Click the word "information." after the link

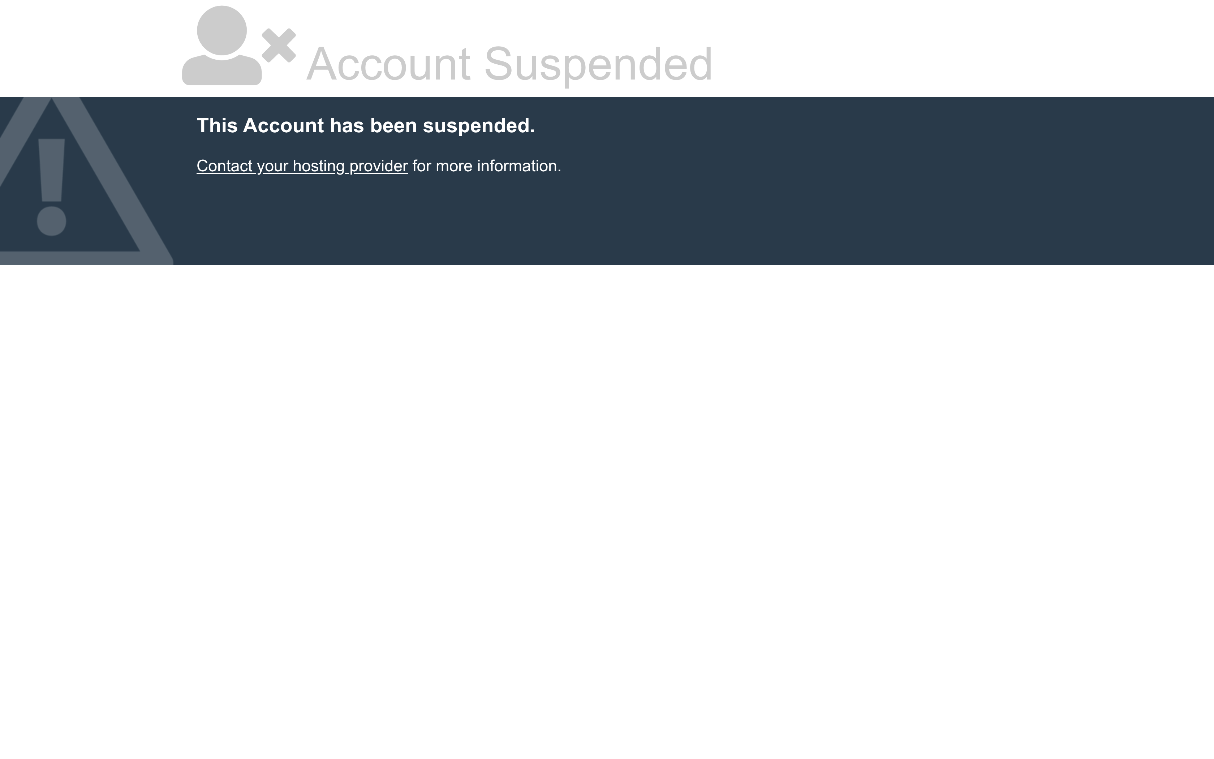519,166
